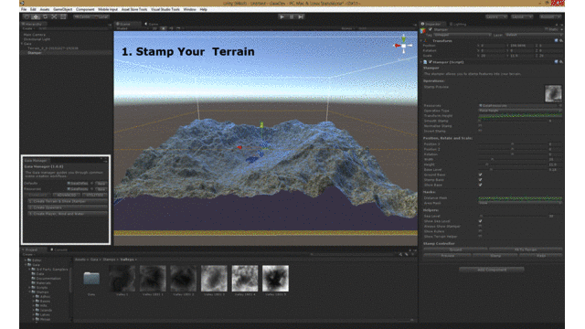Click the Create Spawners button
The image size is (585, 329).
(x=68, y=207)
